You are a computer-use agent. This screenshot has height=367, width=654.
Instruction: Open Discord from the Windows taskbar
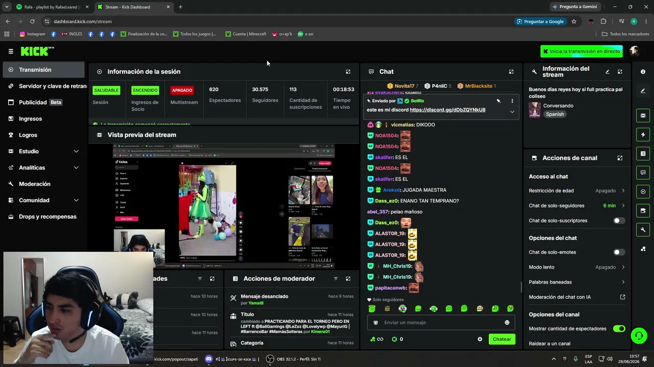208,359
